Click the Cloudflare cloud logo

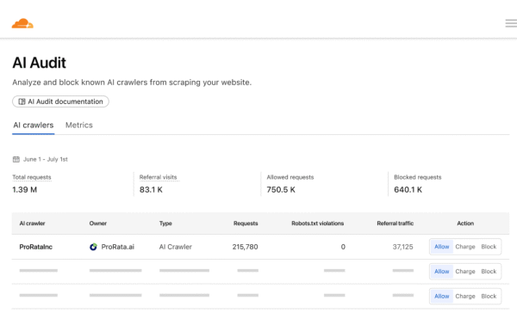pos(22,24)
